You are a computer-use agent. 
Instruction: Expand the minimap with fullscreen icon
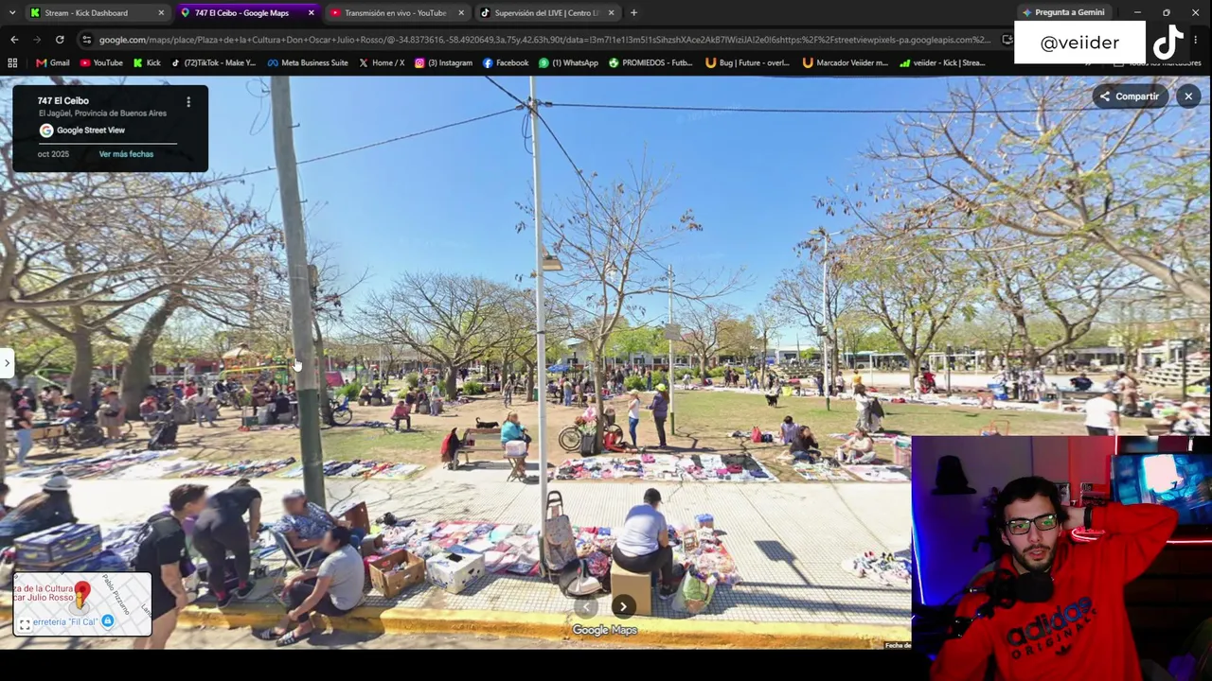[x=25, y=624]
